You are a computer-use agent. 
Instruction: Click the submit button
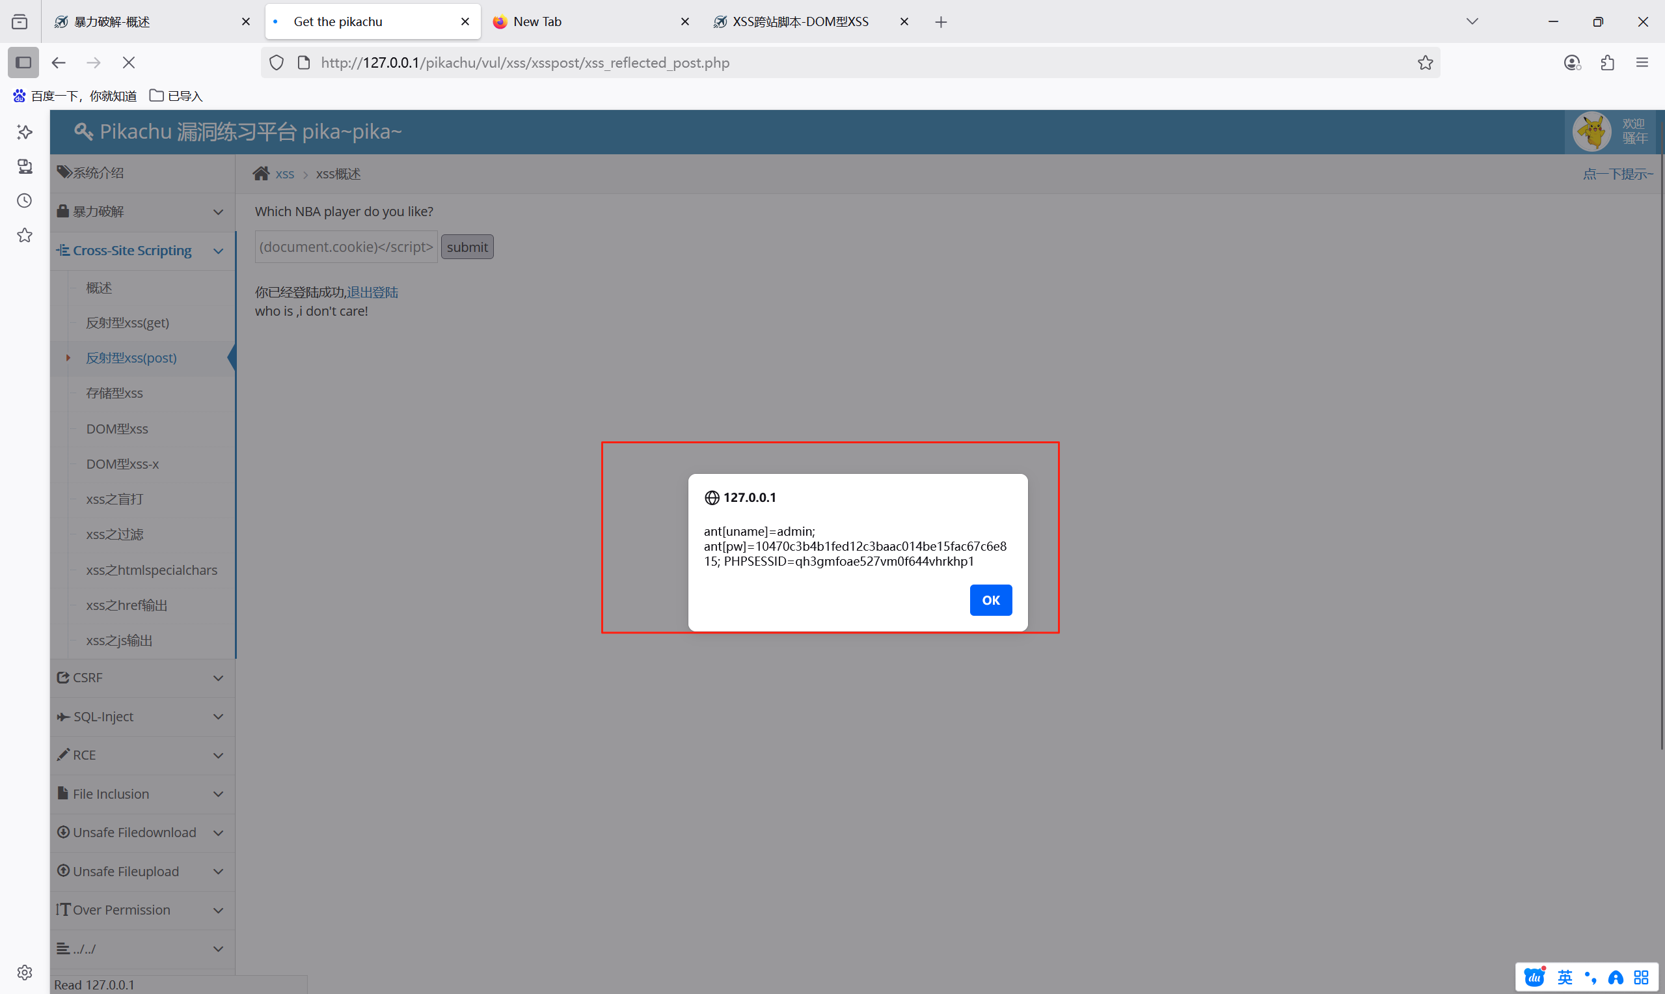click(x=467, y=247)
